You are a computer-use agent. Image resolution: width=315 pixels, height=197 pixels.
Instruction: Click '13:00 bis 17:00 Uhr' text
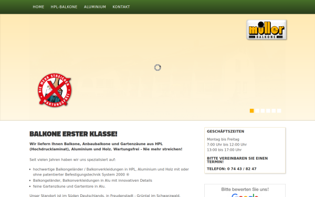[x=224, y=150]
